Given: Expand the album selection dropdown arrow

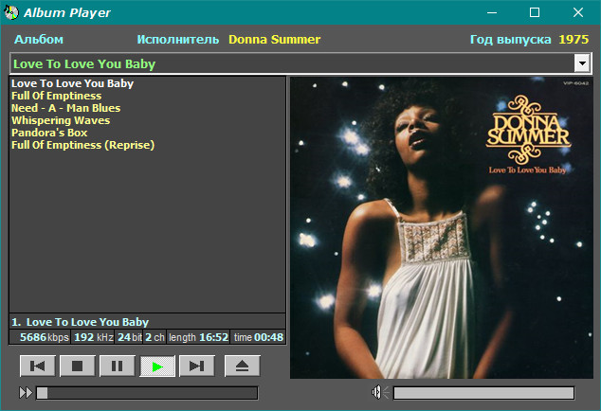Looking at the screenshot, I should [582, 63].
